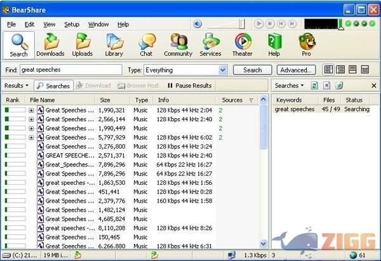Open the Help toolbar icon
Screen dimensions: 381x261
(274, 45)
